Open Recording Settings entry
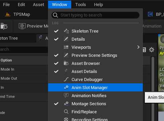Screen dimensions: 164x121 (x=95, y=119)
